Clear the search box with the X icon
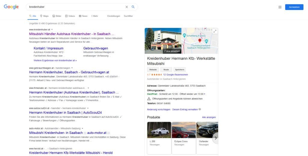The height and width of the screenshot is (156, 308). pyautogui.click(x=127, y=7)
